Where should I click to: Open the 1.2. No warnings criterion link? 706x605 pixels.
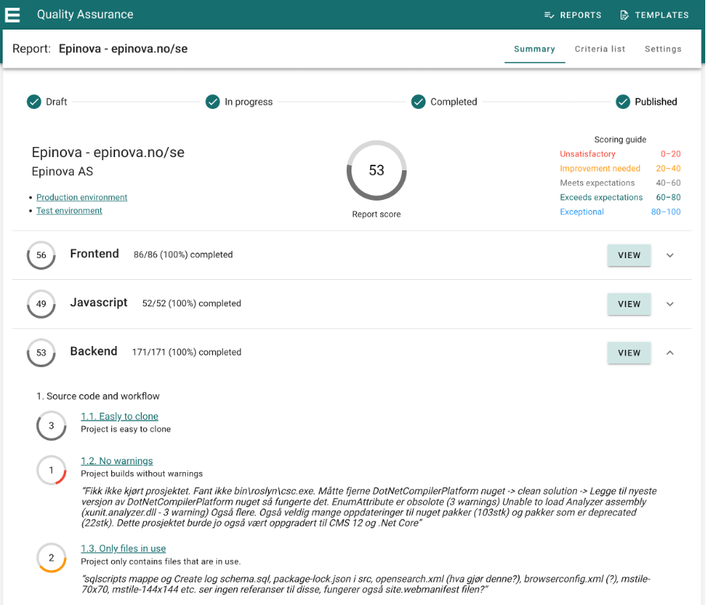(117, 461)
